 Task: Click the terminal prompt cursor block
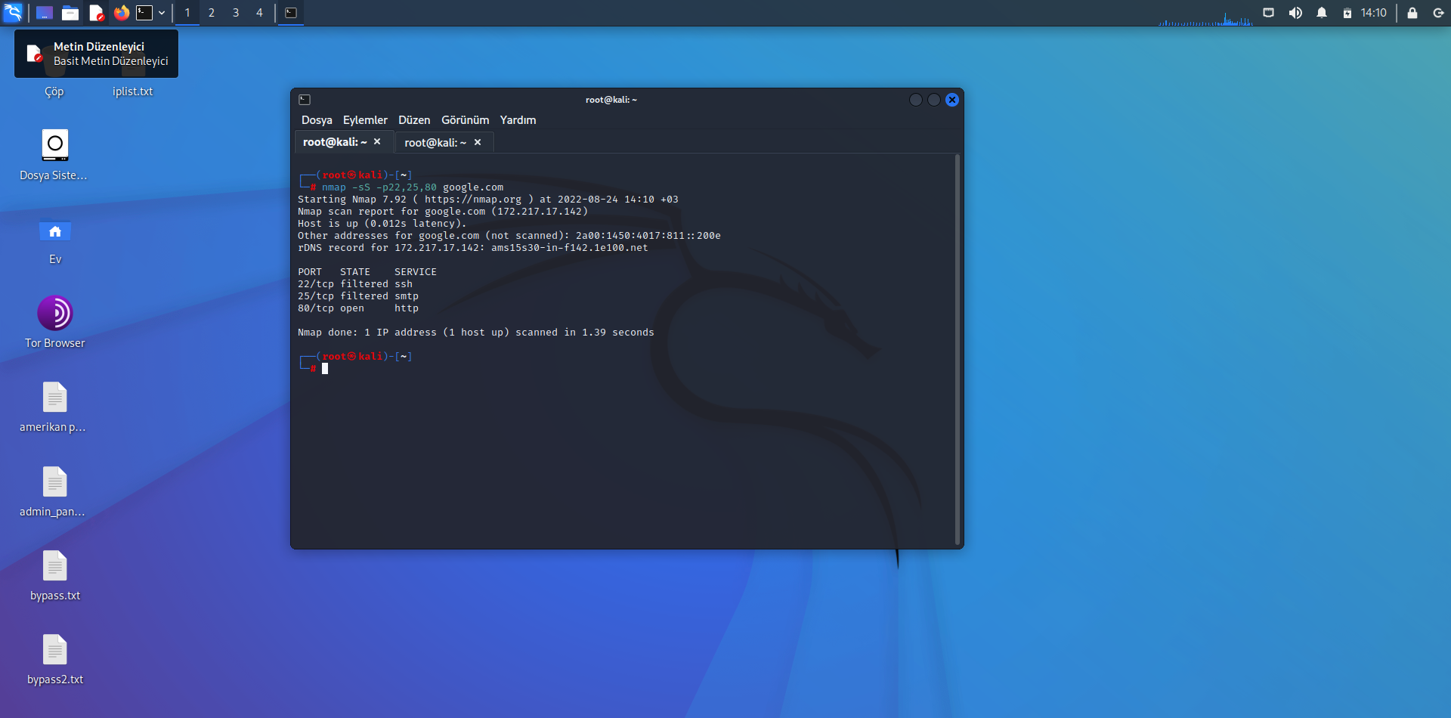tap(325, 369)
